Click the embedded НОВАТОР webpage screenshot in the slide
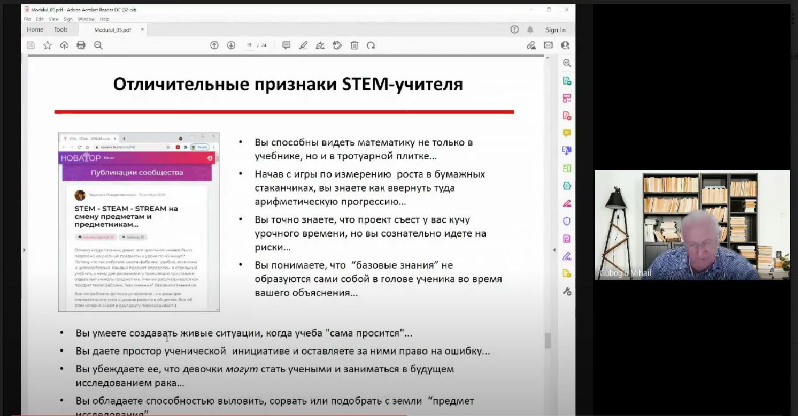The width and height of the screenshot is (798, 416). (138, 222)
